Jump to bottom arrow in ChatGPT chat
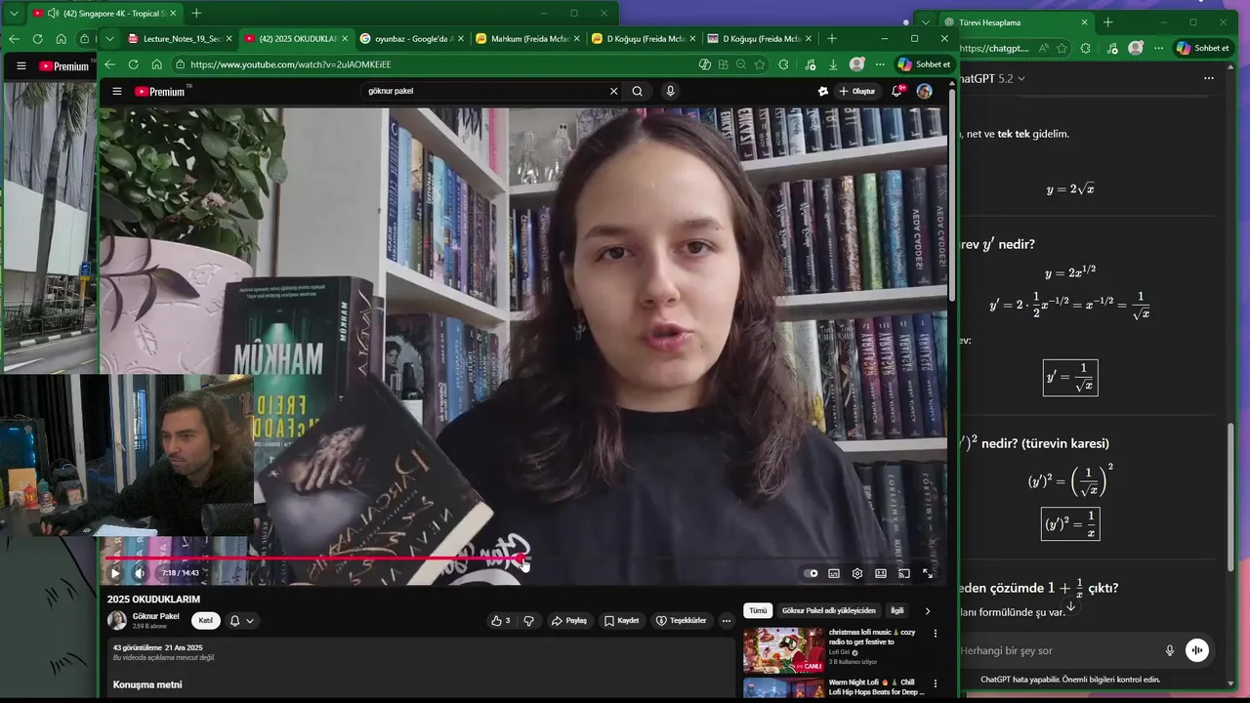Screen dimensions: 1250x703 pyautogui.click(x=1071, y=606)
